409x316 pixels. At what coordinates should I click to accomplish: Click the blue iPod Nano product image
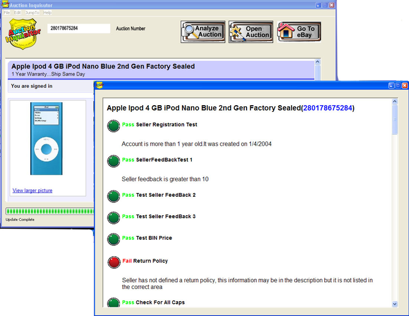point(47,139)
